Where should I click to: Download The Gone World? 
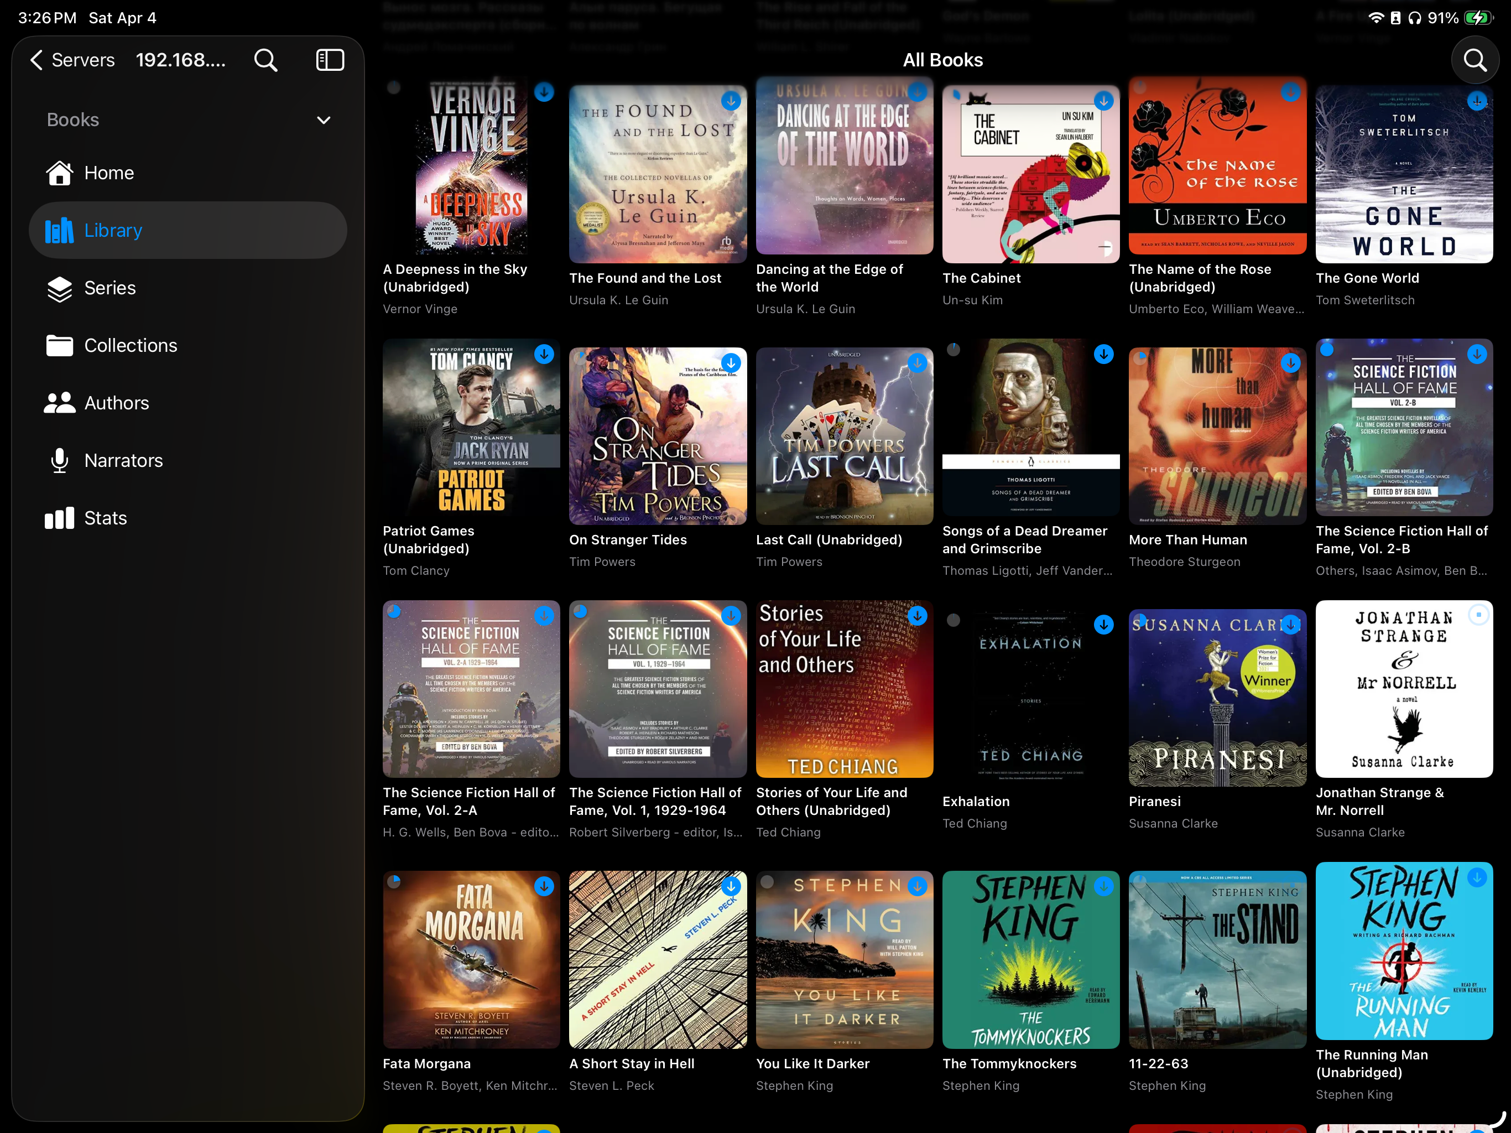pos(1477,101)
